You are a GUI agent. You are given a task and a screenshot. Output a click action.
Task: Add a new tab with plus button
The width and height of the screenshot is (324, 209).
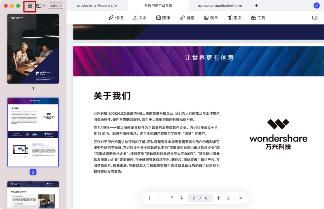tap(256, 6)
